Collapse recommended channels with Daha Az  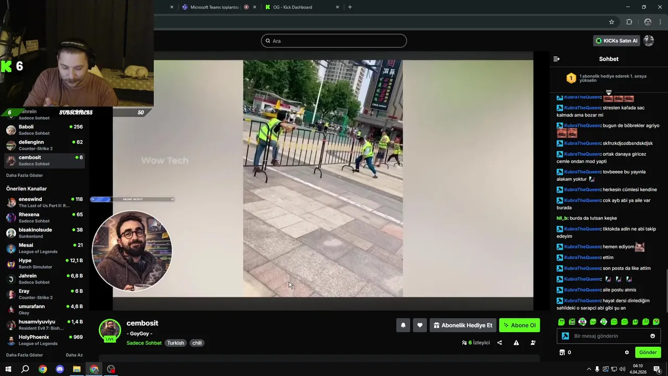tap(74, 355)
